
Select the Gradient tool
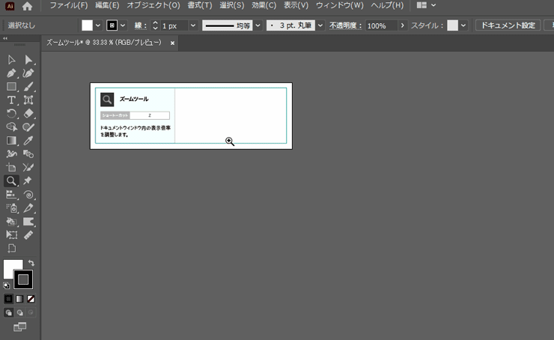[11, 140]
